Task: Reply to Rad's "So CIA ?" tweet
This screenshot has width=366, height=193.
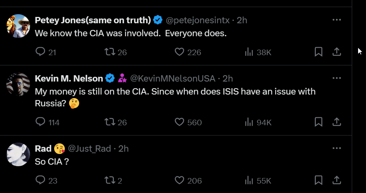Action: click(40, 180)
